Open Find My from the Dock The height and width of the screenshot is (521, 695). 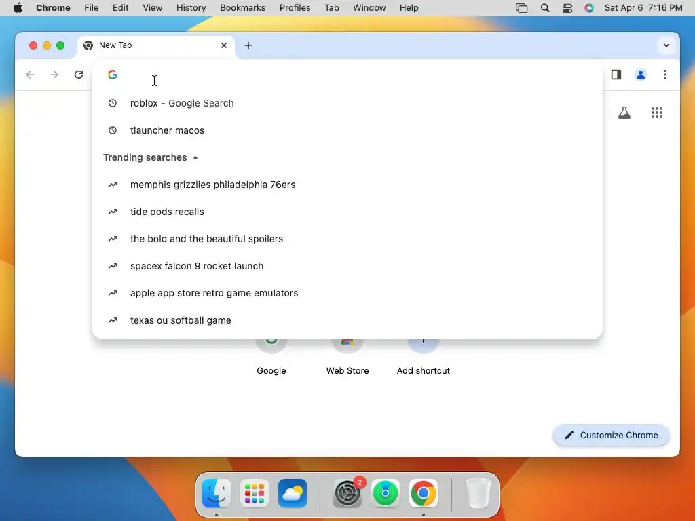[x=386, y=493]
